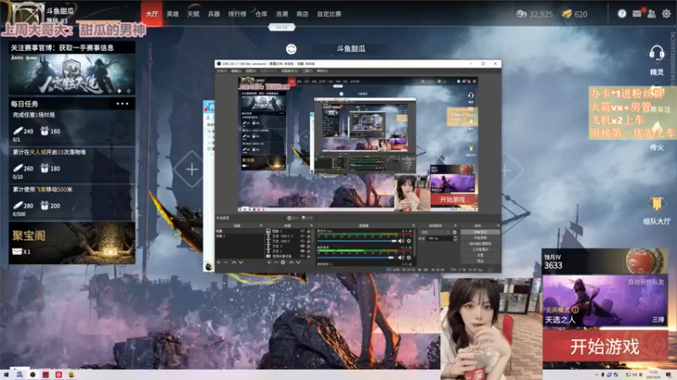Pop out the OBS audio mixer dock
The image size is (677, 380).
point(414,225)
